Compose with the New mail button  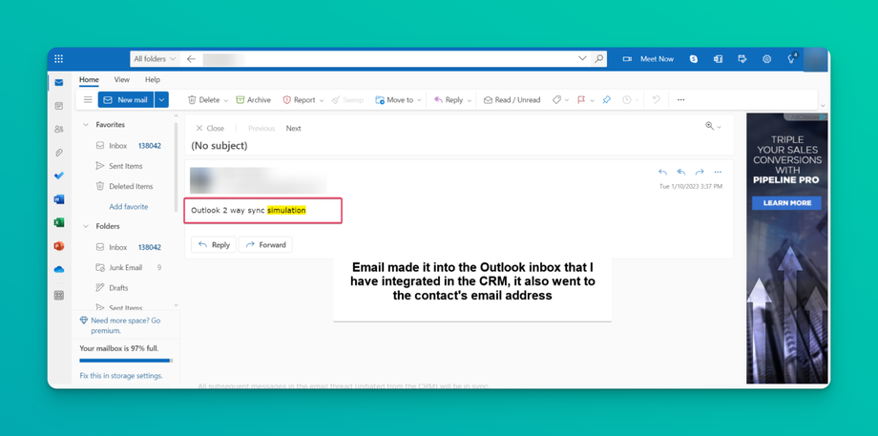coord(126,99)
